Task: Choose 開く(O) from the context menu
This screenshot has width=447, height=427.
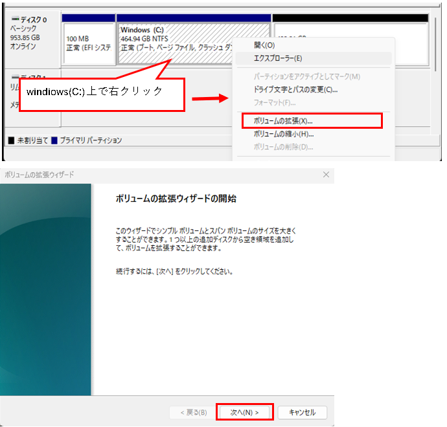Action: pyautogui.click(x=264, y=45)
